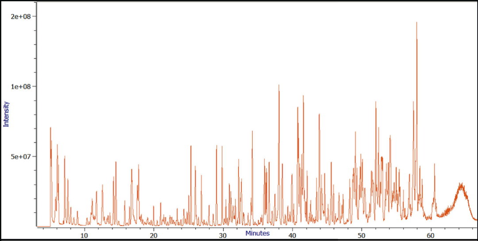Image resolution: width=478 pixels, height=241 pixels.
Task: Click the first peak apex near 5 minutes
Action: pos(50,128)
